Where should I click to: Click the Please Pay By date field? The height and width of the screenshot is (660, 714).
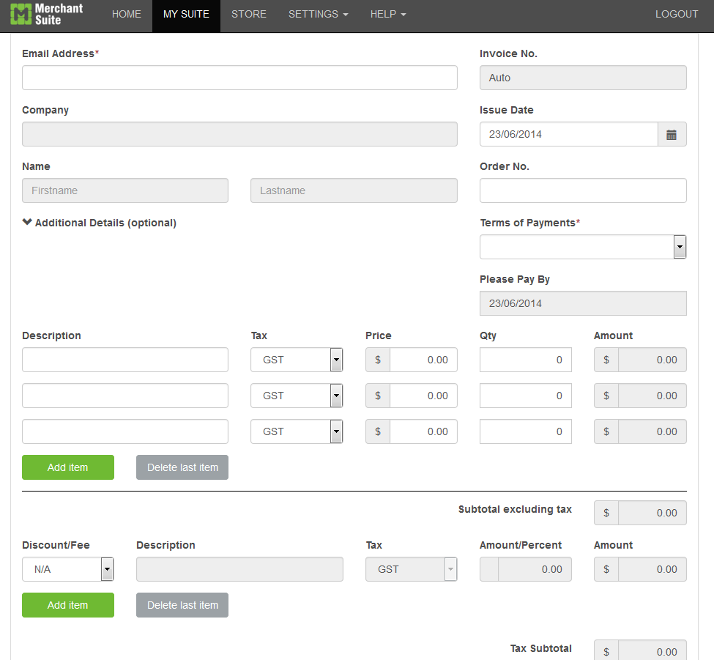point(583,303)
